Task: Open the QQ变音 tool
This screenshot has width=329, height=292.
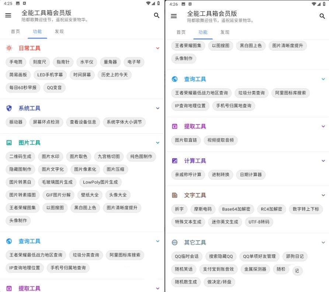Action: (x=54, y=87)
